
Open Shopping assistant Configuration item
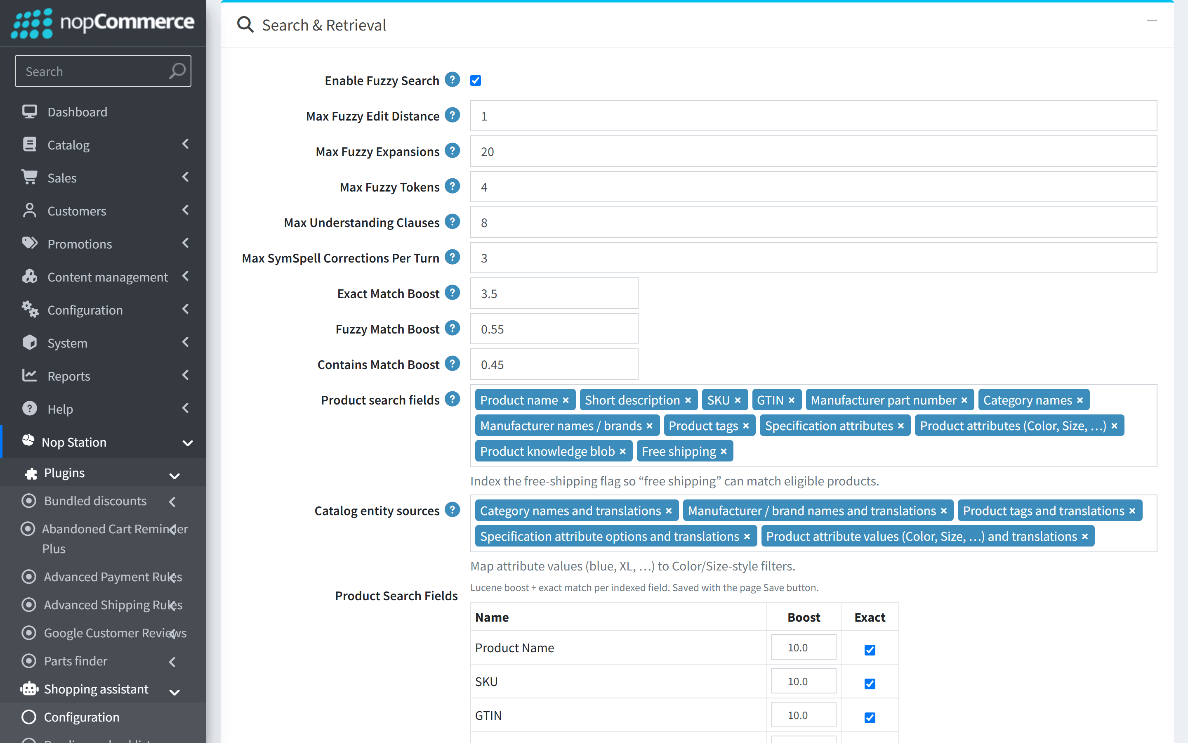point(103,717)
